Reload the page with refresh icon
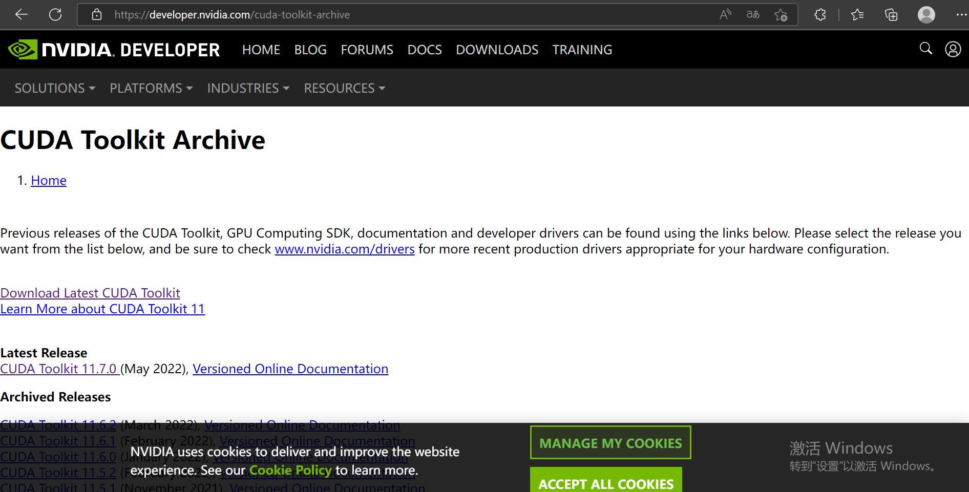969x492 pixels. point(55,15)
